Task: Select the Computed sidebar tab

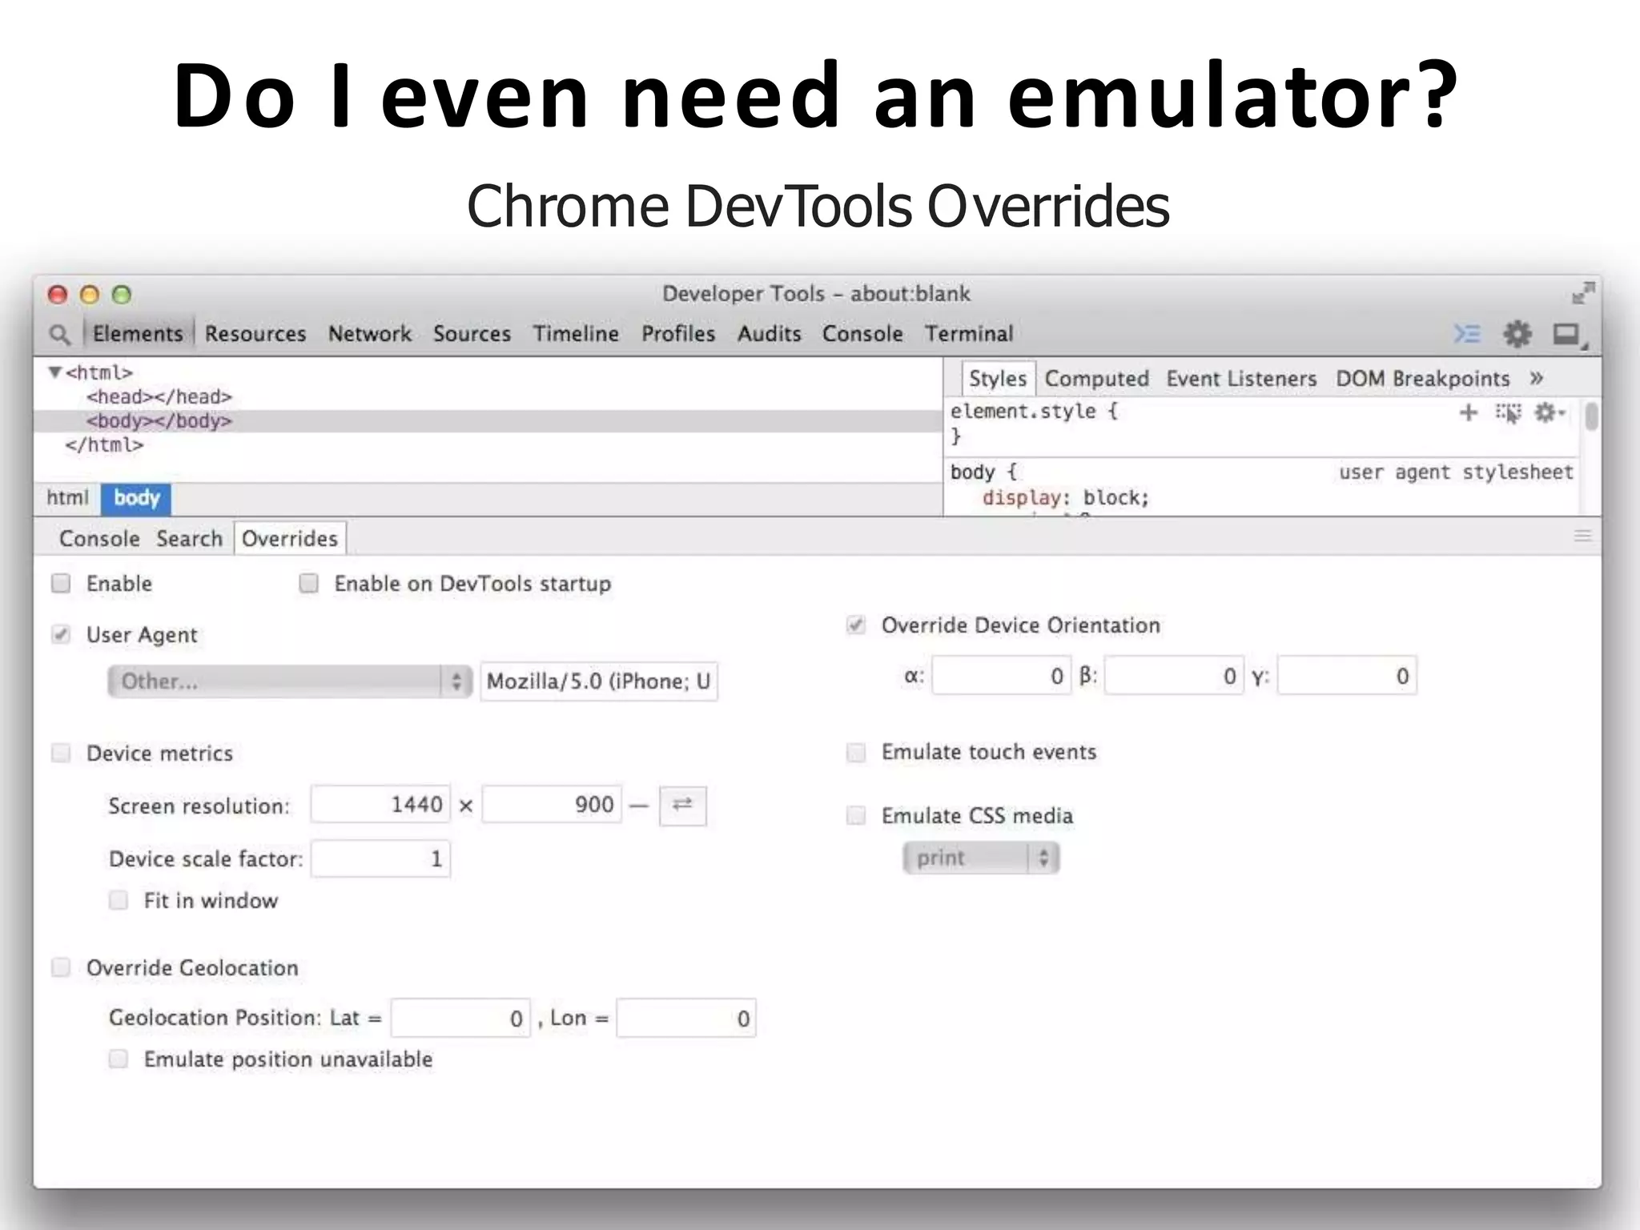Action: click(1096, 378)
